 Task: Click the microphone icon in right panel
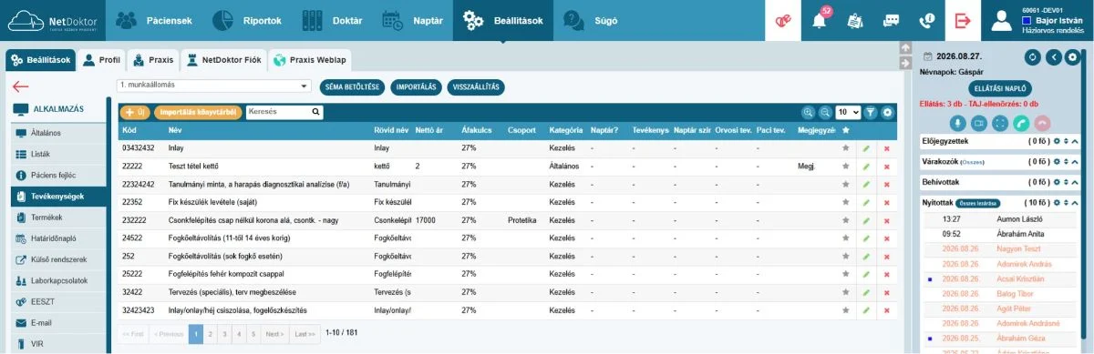tap(958, 123)
